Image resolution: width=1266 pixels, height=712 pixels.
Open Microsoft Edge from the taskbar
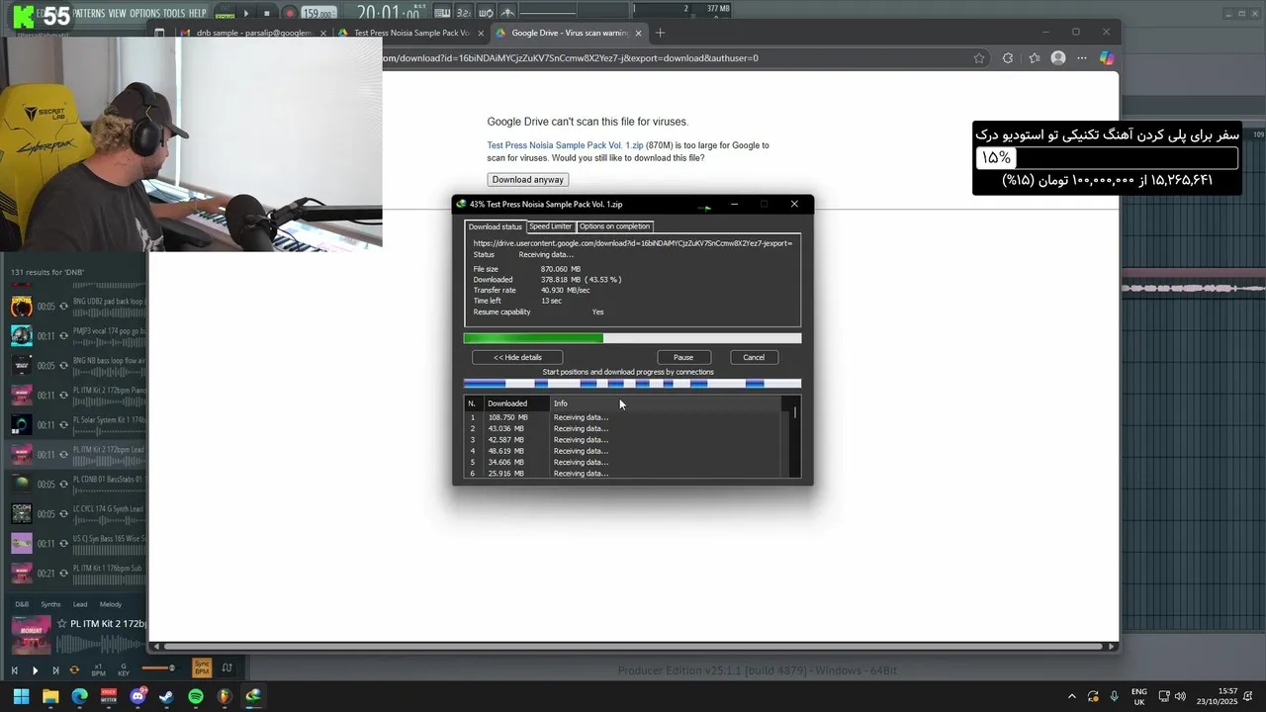click(x=79, y=696)
